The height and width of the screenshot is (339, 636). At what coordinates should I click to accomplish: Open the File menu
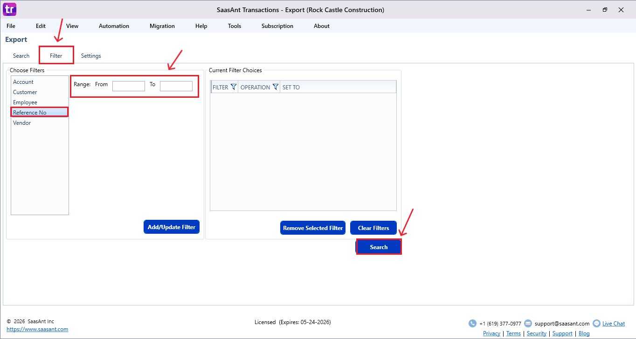11,26
